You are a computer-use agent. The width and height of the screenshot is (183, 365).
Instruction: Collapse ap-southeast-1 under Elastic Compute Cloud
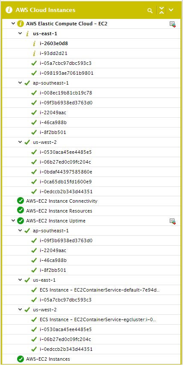[x=20, y=83]
